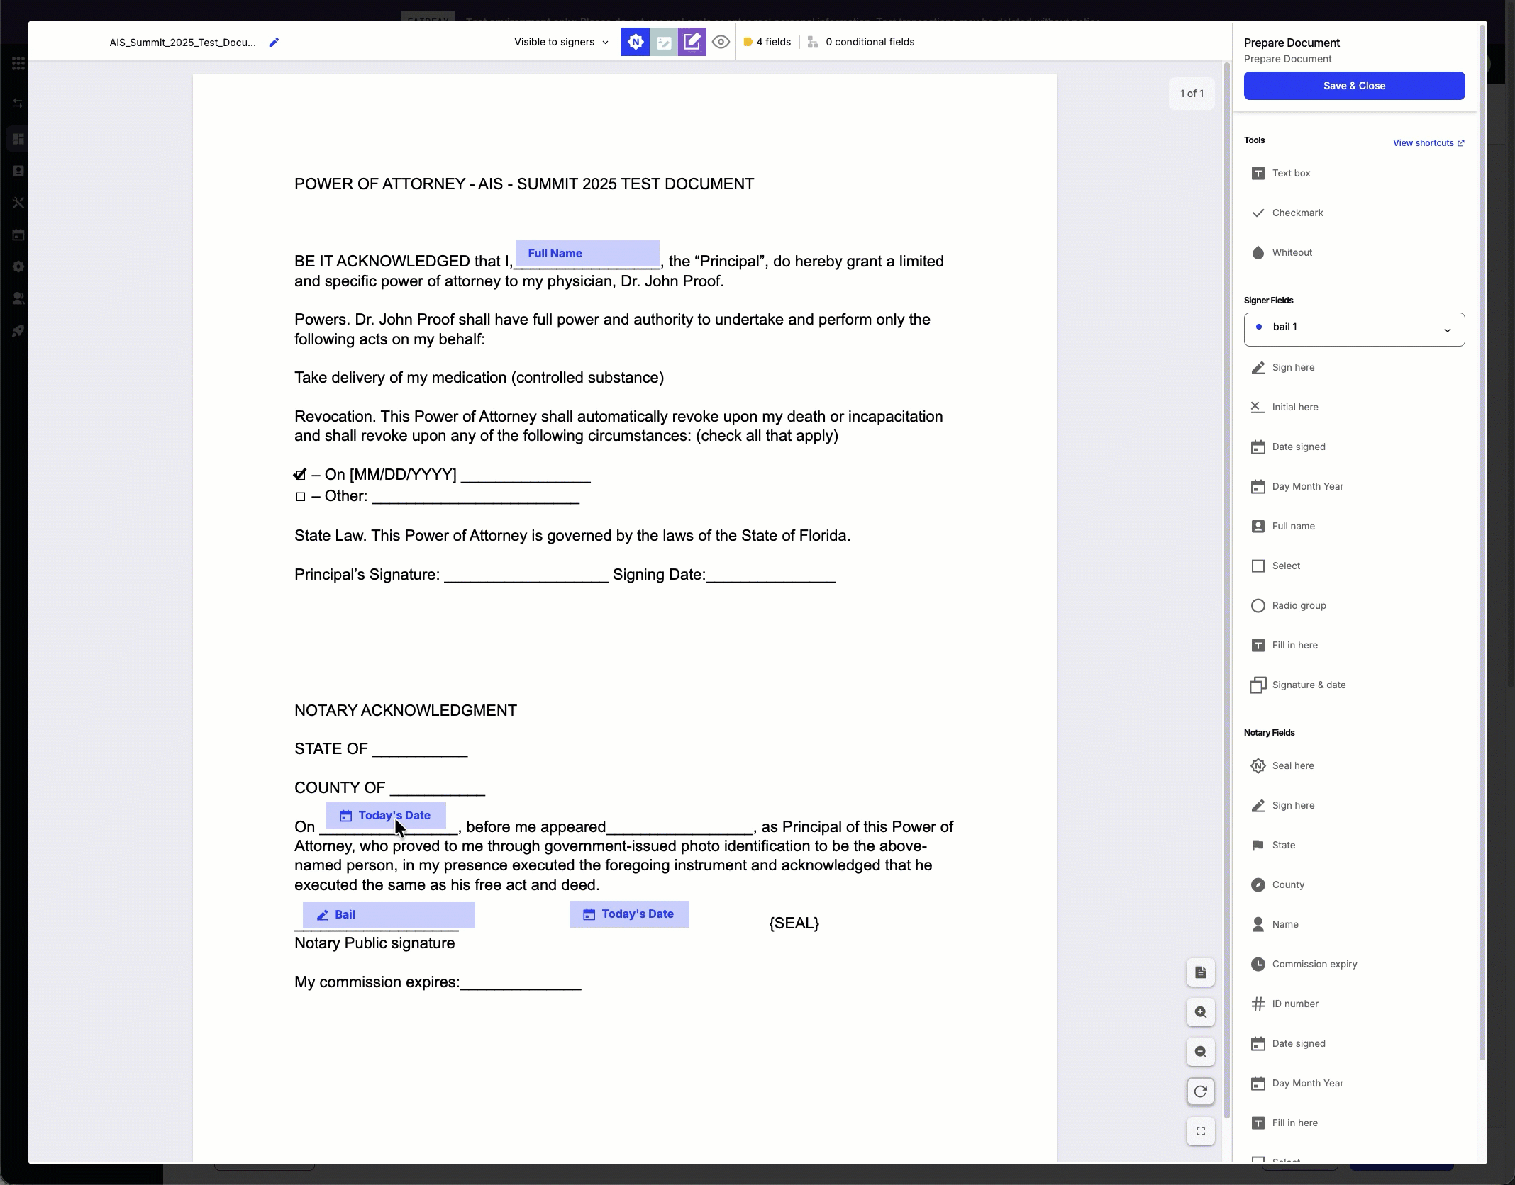Add the notary Seal here field

click(1354, 765)
